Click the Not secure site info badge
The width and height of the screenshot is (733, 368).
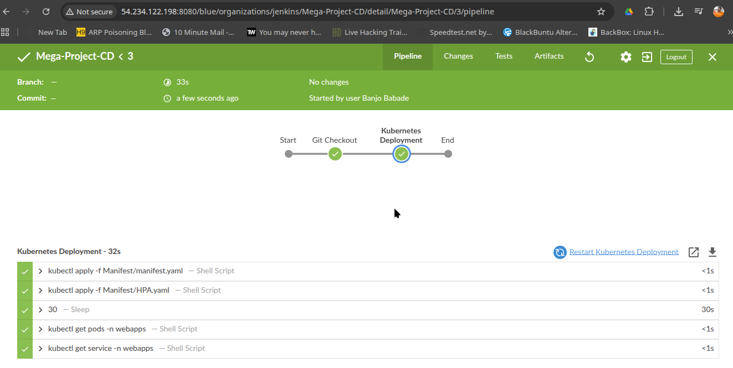pos(89,12)
